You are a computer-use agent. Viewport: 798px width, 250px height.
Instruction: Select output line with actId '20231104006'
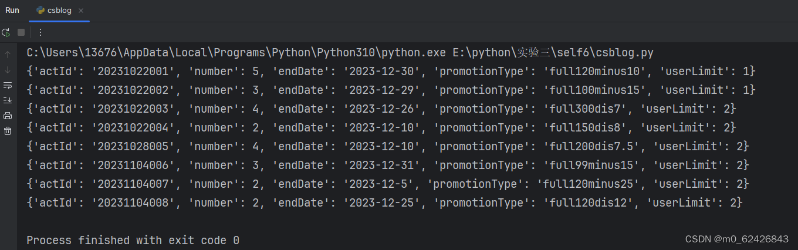pos(388,165)
